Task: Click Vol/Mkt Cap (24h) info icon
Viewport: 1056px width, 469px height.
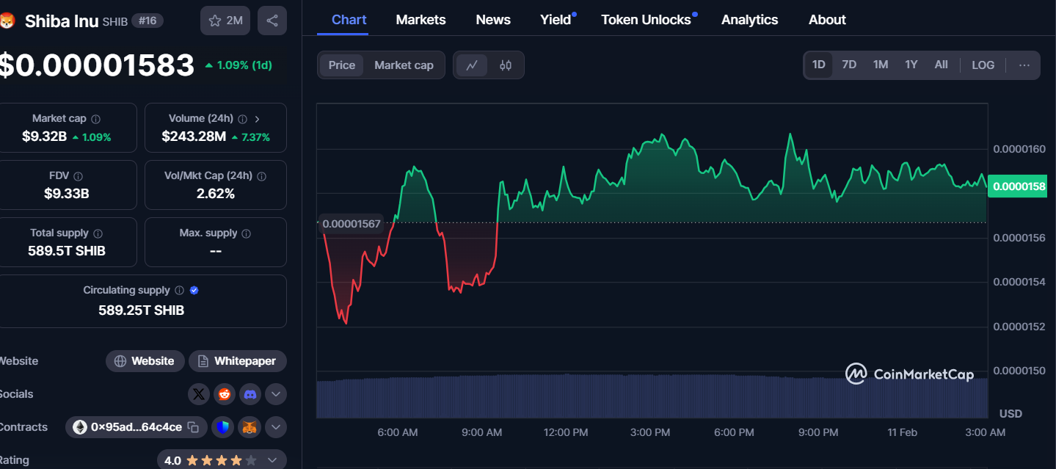Action: tap(262, 176)
